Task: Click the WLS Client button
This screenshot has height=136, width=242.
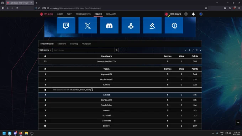Action: pos(173,14)
